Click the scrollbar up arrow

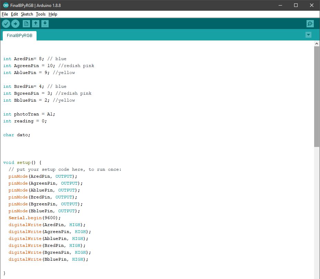coord(317,44)
